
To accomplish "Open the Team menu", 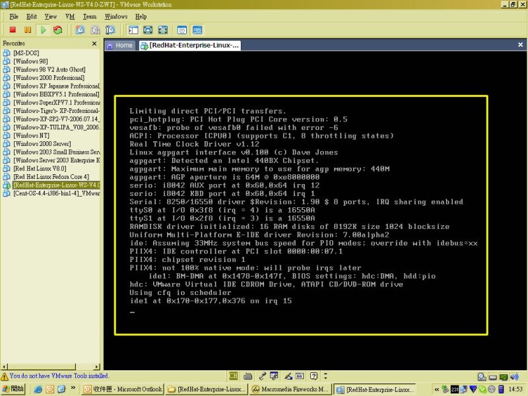I will click(90, 16).
